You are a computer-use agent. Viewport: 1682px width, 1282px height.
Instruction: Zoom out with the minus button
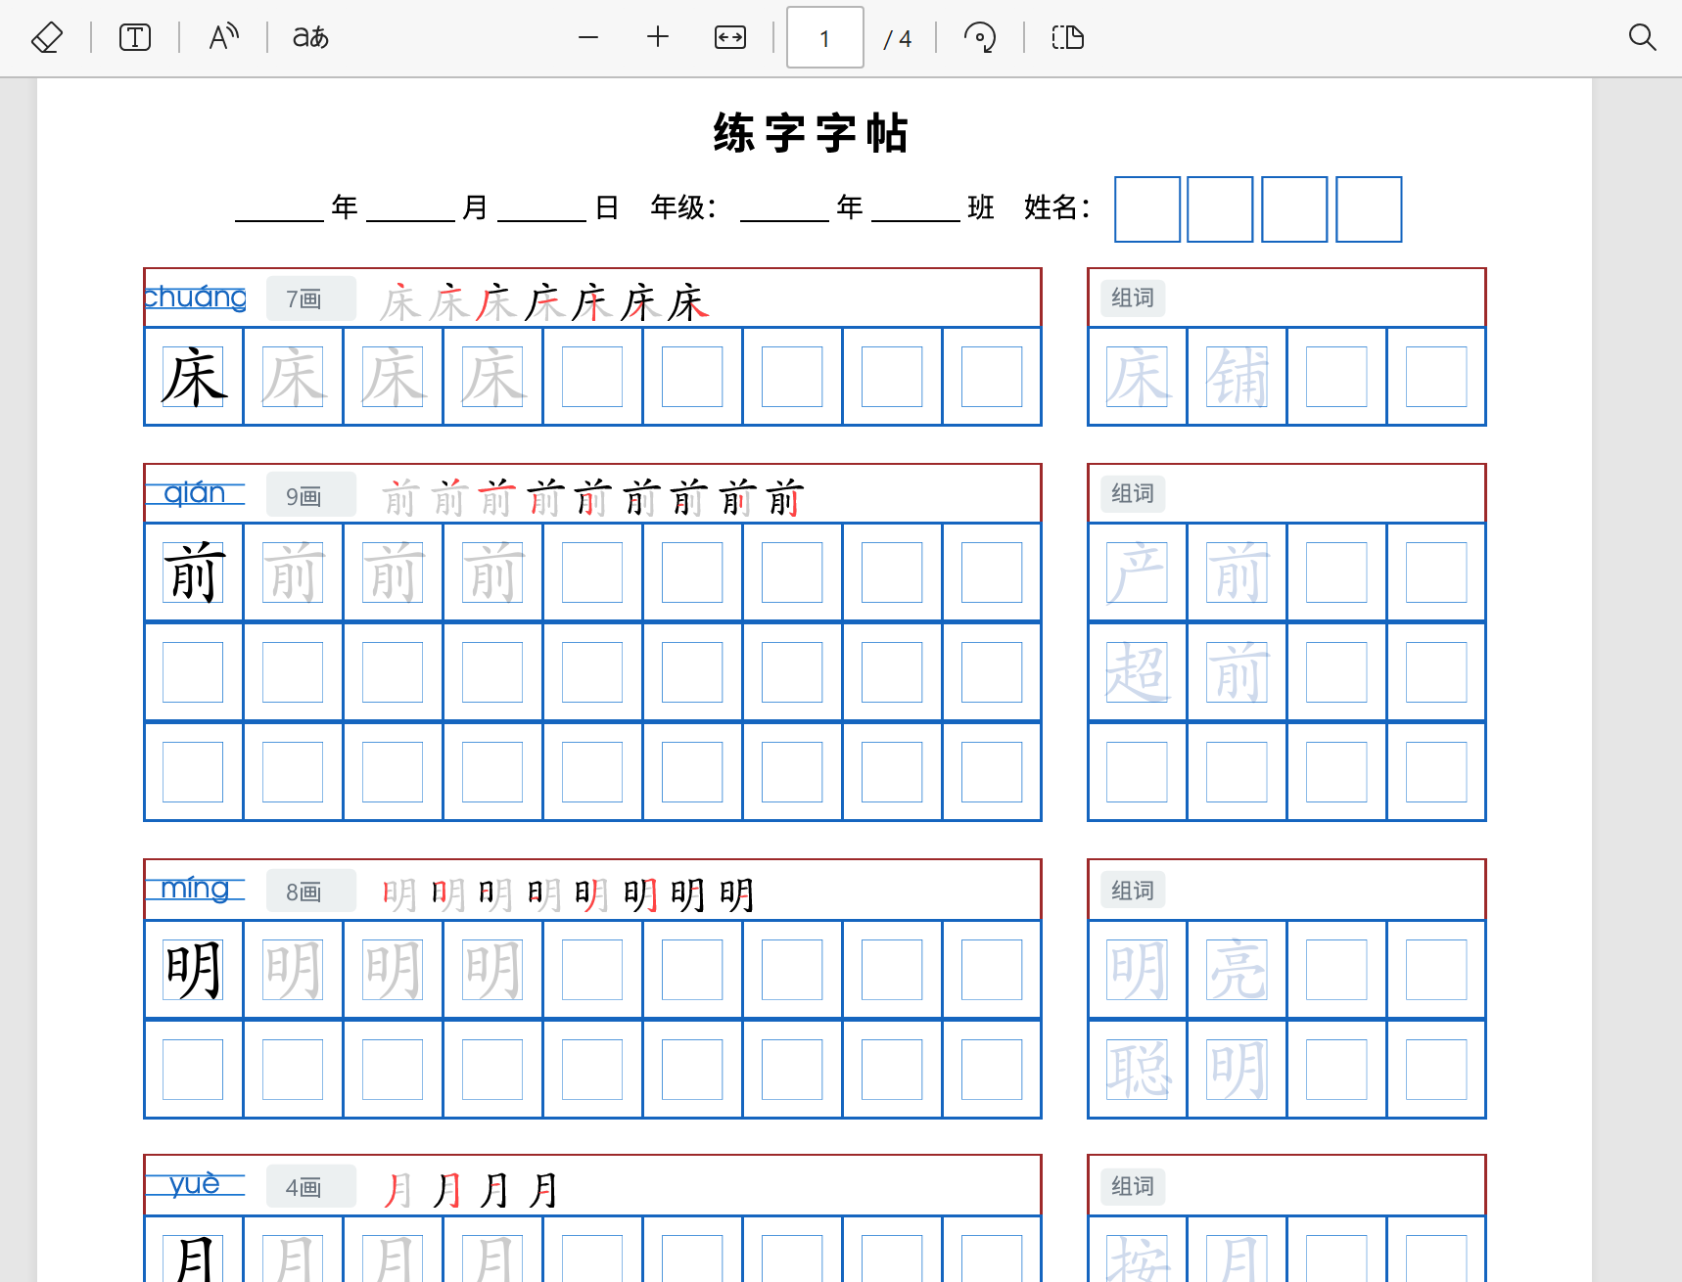588,38
